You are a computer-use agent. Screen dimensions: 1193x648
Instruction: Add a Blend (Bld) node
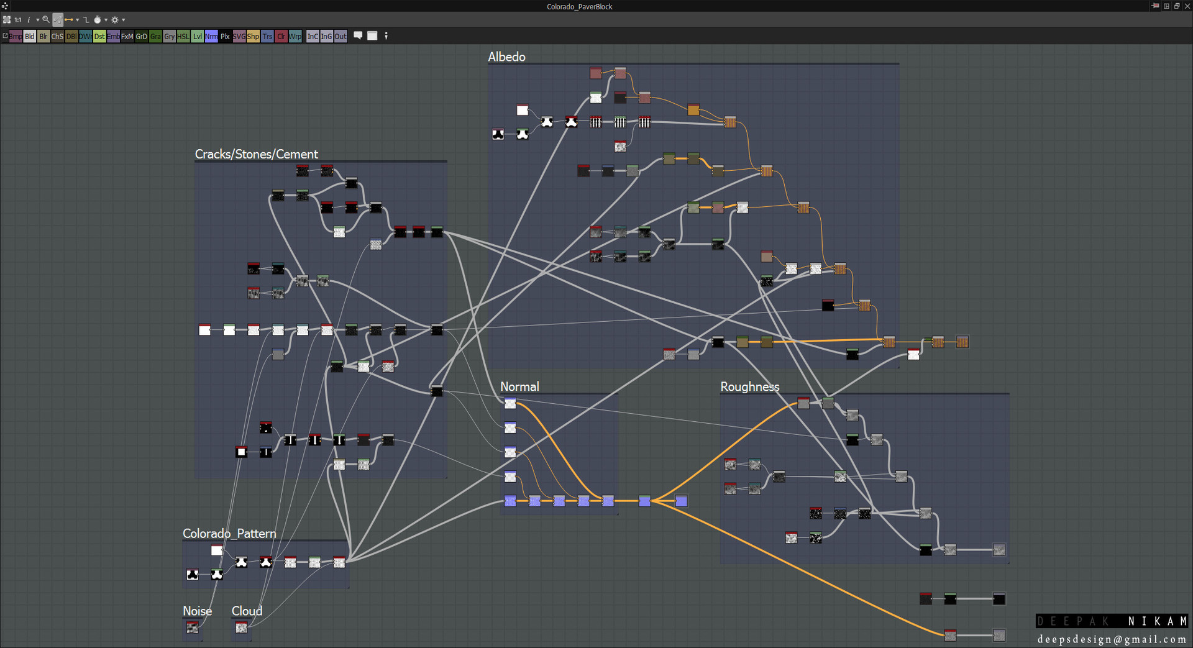click(x=30, y=37)
